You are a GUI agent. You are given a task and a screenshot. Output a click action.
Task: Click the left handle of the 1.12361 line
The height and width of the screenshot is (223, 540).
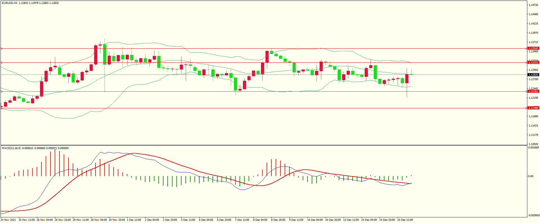click(1, 92)
